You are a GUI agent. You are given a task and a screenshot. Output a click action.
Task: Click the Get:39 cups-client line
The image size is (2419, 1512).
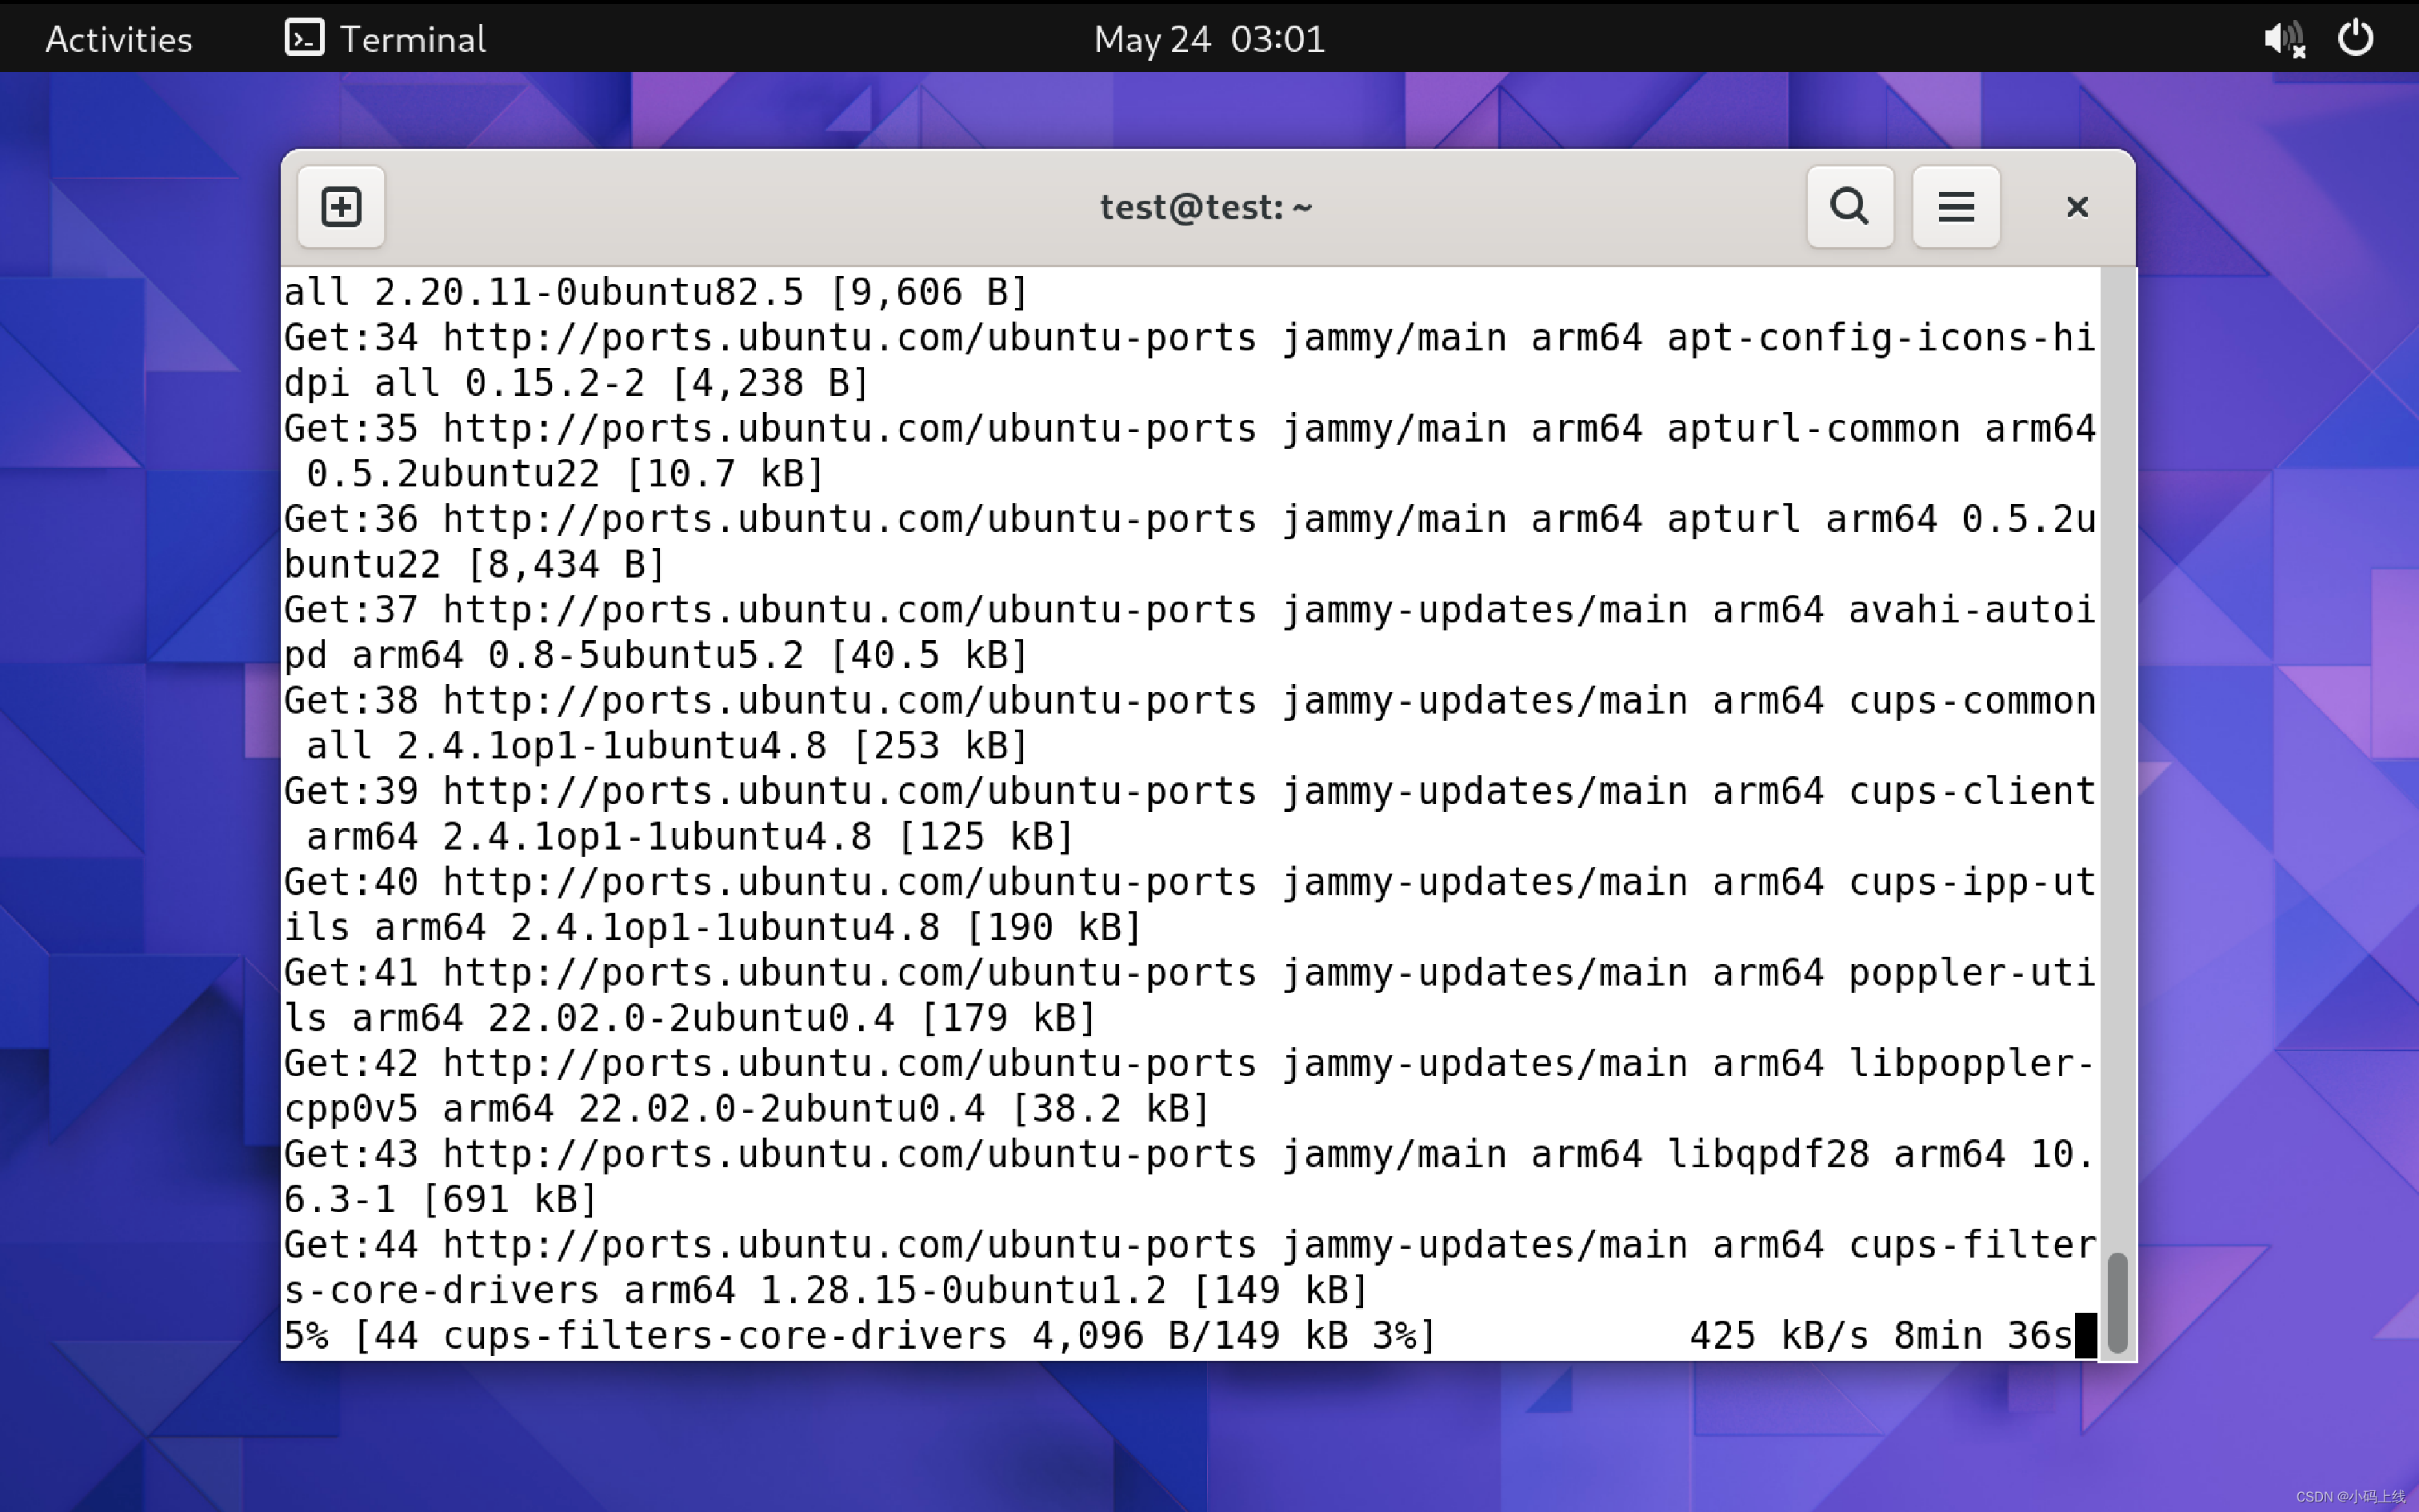[1190, 814]
